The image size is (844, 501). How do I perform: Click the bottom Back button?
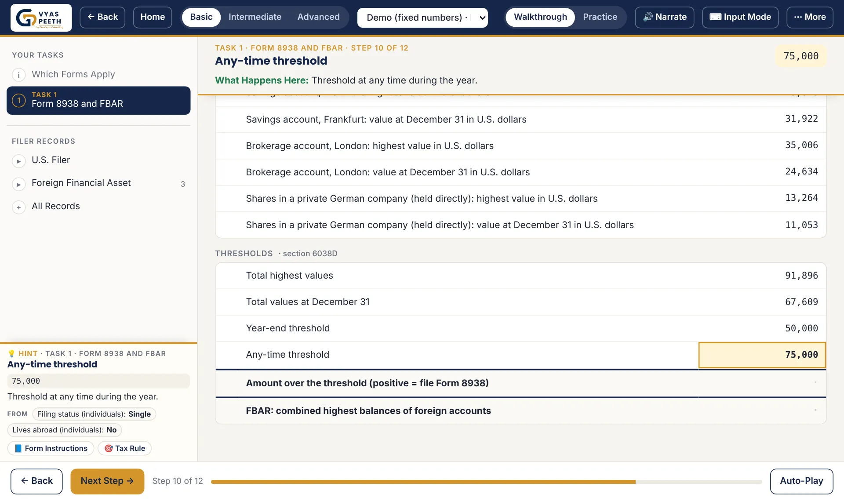[36, 481]
